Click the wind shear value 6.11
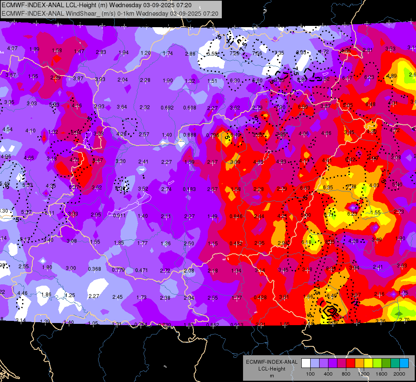Screen dimensions: 416x382 [49, 213]
